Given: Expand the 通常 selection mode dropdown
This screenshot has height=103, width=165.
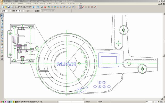Looking at the screenshot, I should click(8, 11).
